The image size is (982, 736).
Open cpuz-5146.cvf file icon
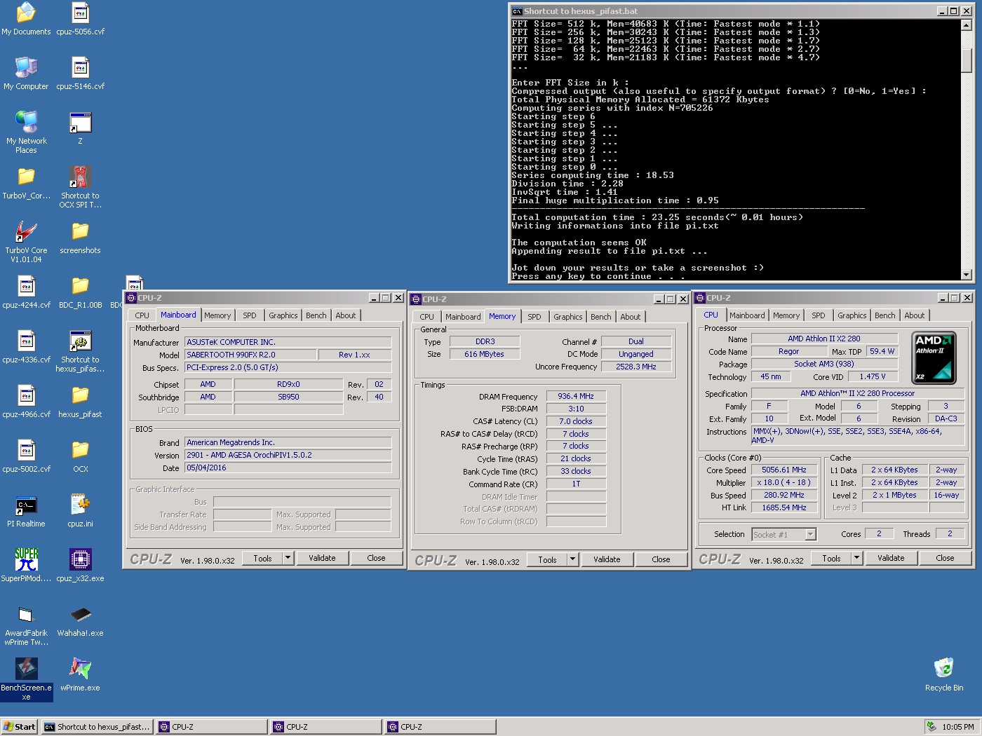click(80, 74)
